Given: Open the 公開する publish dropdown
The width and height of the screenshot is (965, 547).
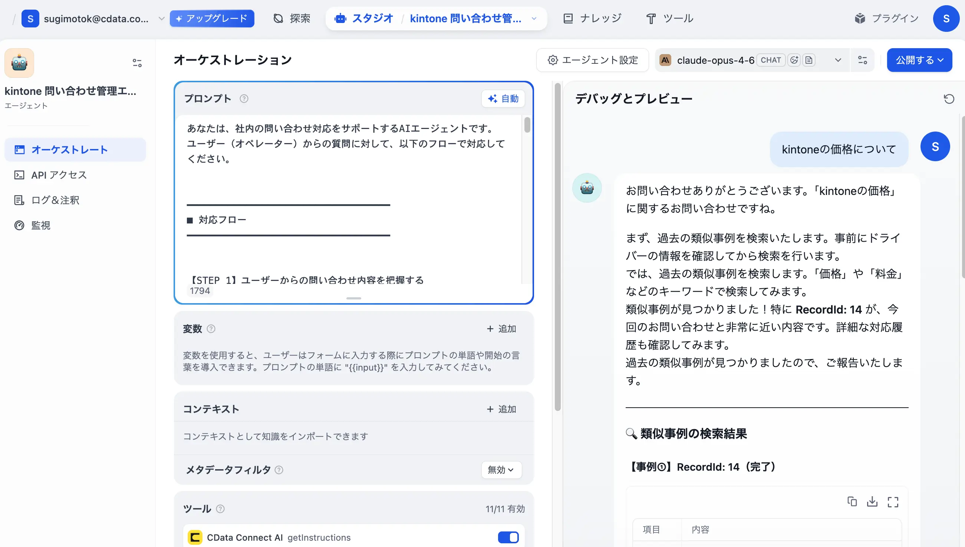Looking at the screenshot, I should [919, 60].
